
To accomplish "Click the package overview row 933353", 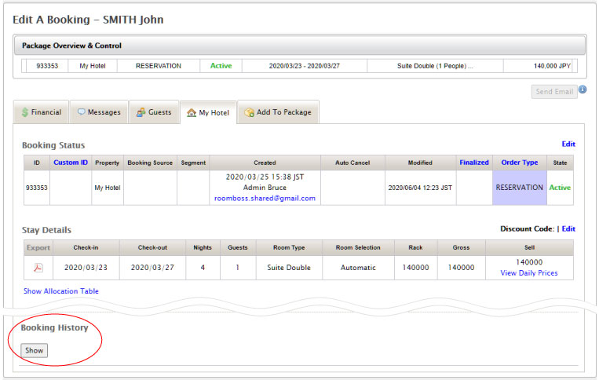I will [x=46, y=66].
